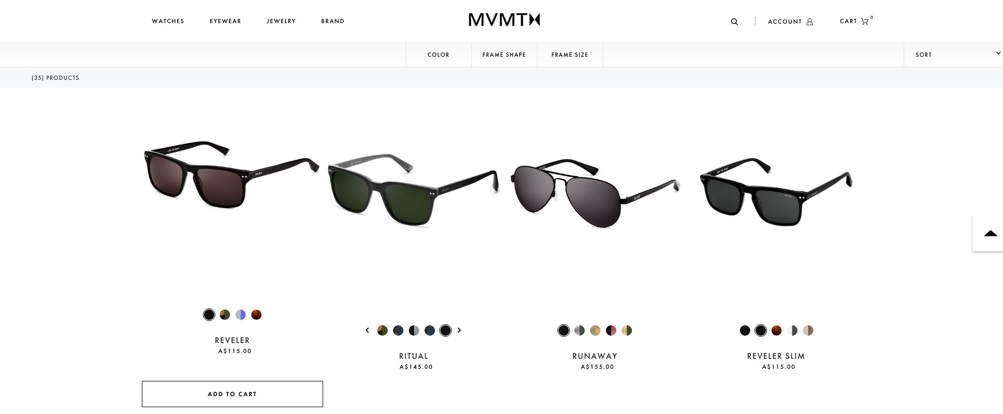This screenshot has height=414, width=1003.
Task: Open the Frame Shape filter
Action: coord(504,55)
